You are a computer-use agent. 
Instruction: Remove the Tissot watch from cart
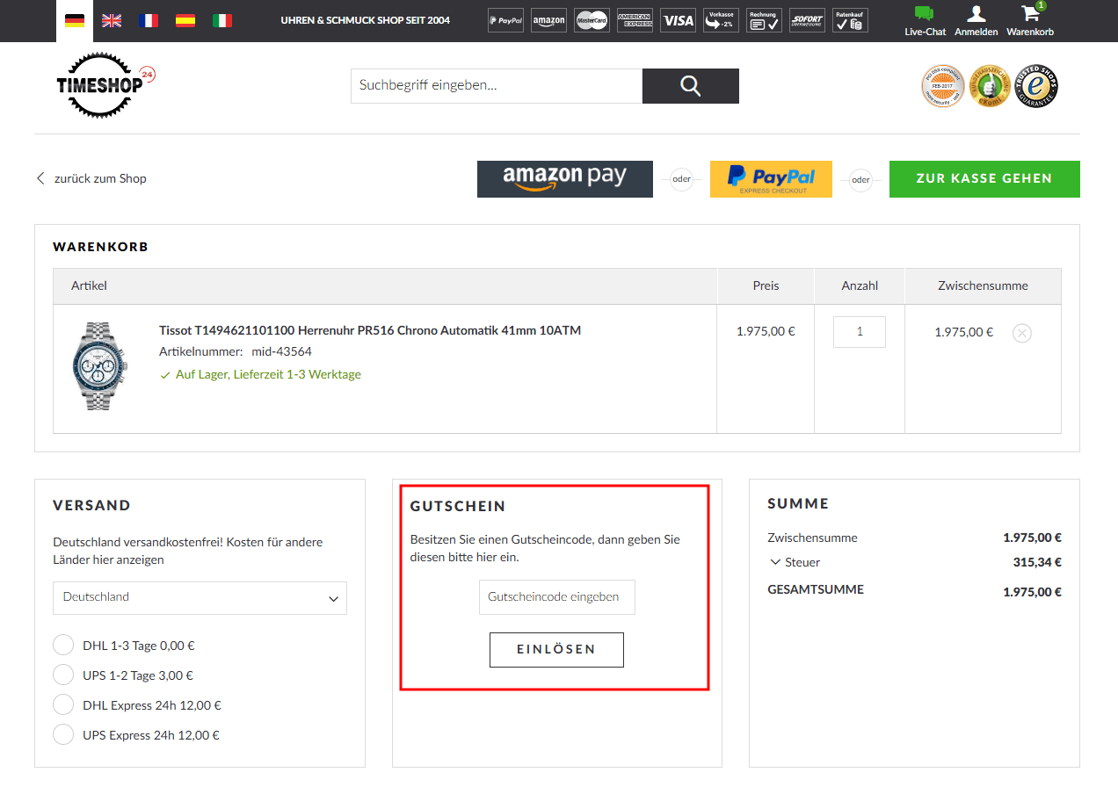(x=1021, y=333)
